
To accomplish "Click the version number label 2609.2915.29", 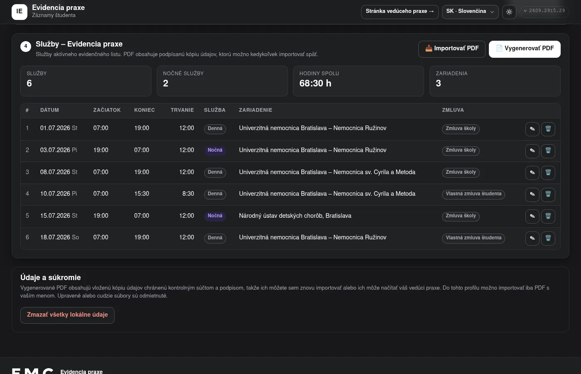I will click(x=544, y=11).
